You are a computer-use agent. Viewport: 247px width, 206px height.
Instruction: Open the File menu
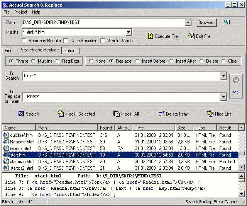pos(7,12)
